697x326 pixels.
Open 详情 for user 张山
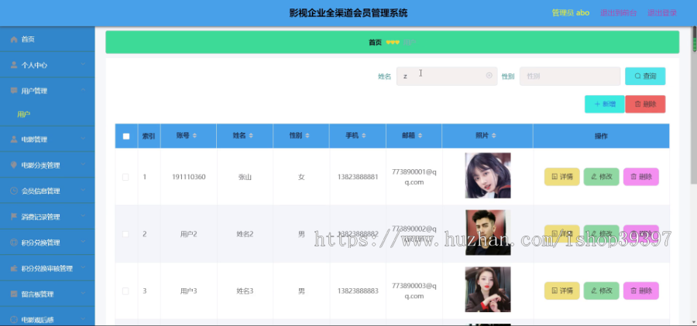(x=562, y=177)
